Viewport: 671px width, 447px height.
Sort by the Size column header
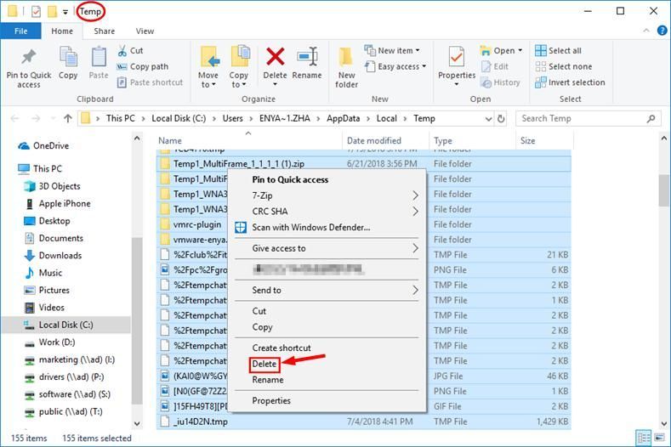pyautogui.click(x=543, y=141)
